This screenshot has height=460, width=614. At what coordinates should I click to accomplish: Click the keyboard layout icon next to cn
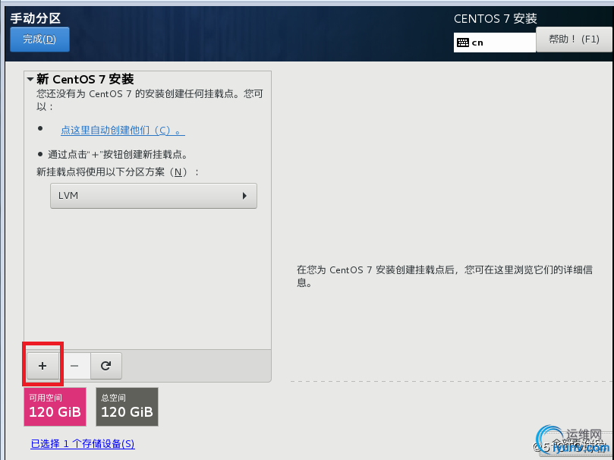pyautogui.click(x=463, y=43)
